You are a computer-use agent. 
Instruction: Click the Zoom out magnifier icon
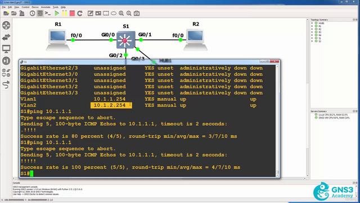pyautogui.click(x=129, y=14)
